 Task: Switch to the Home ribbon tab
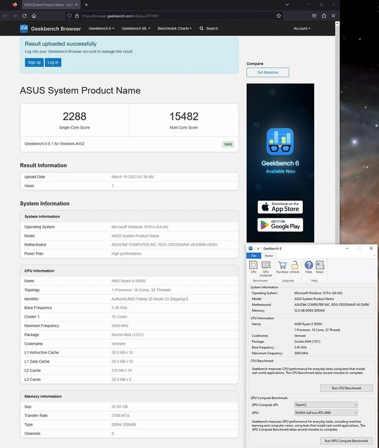tap(269, 256)
